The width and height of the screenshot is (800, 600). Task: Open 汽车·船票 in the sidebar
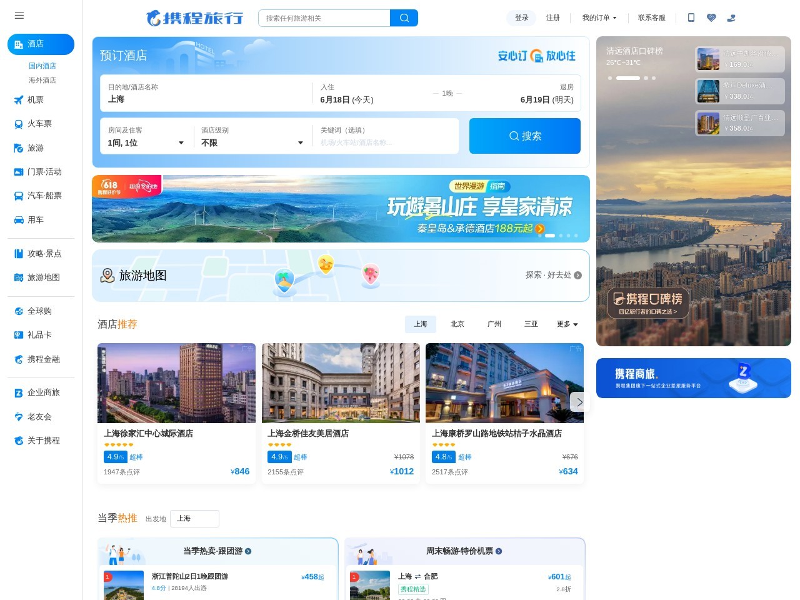41,196
